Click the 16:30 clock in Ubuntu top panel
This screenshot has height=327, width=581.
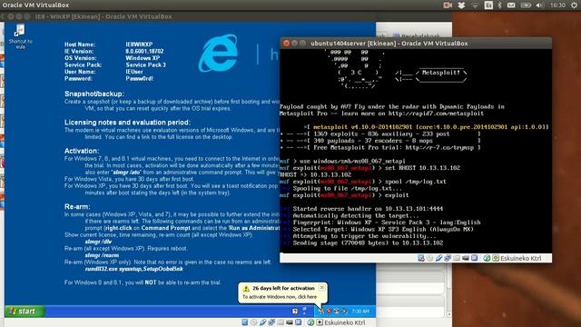coord(557,5)
